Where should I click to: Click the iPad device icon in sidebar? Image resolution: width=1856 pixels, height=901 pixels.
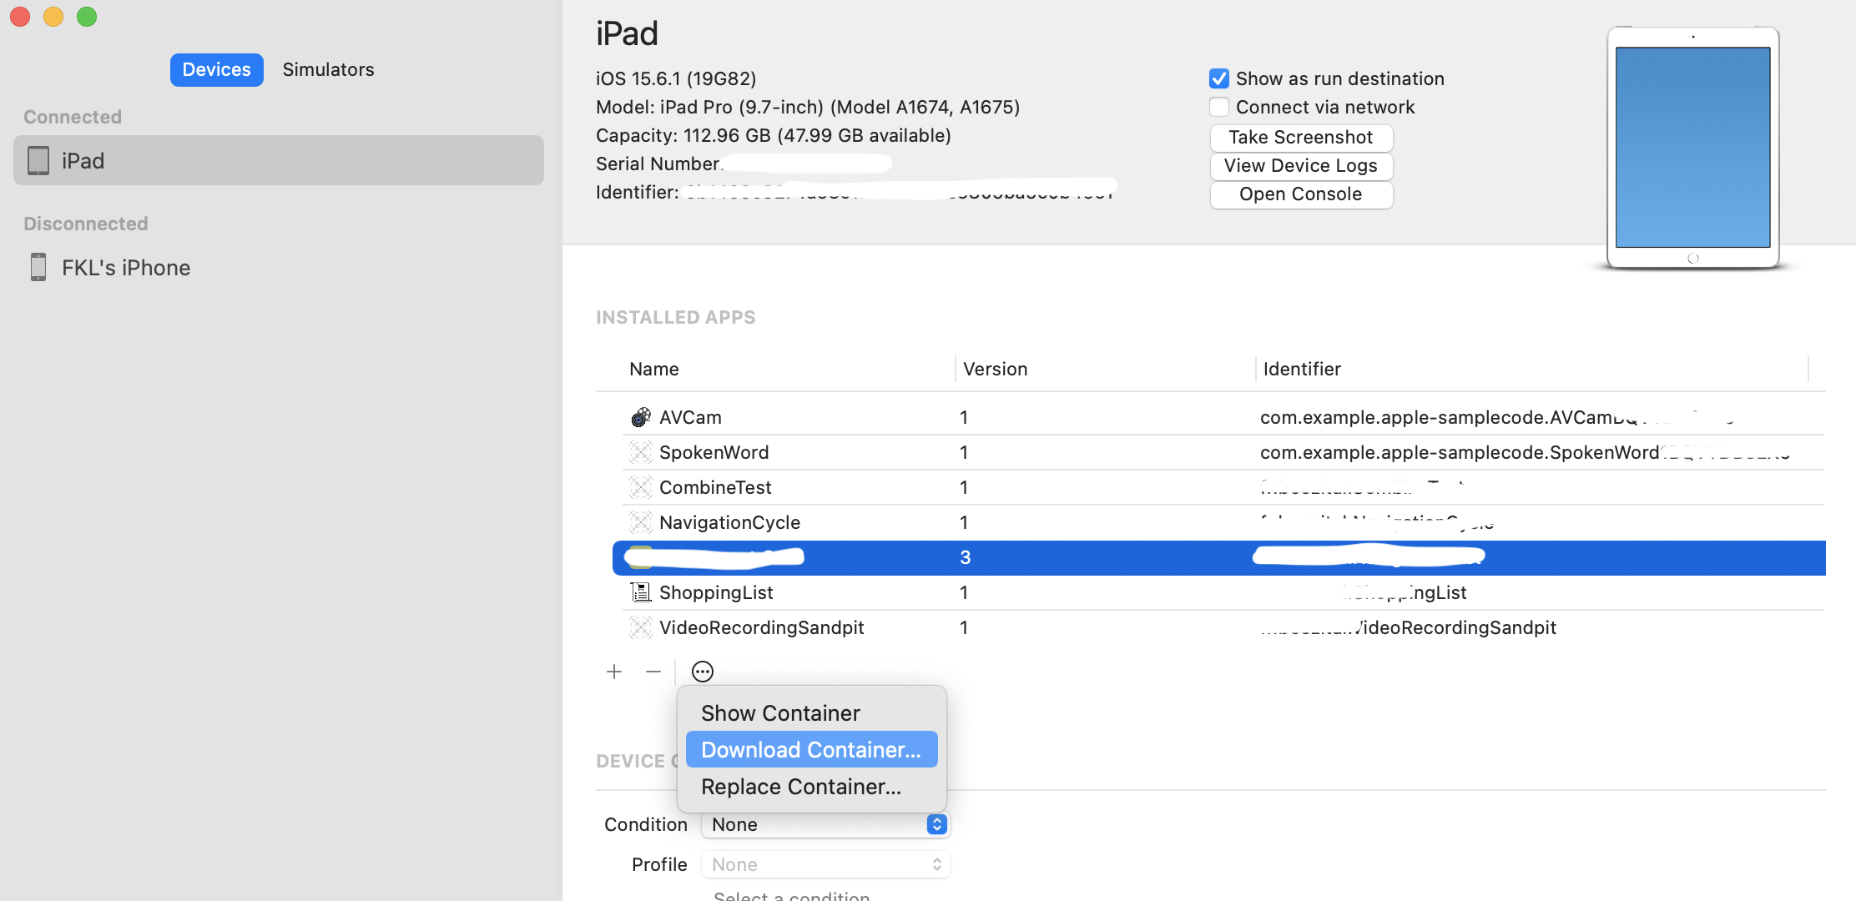coord(38,161)
